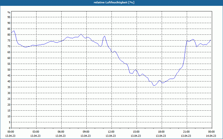
Task: Click the y-axis value 90
Action: point(9,23)
